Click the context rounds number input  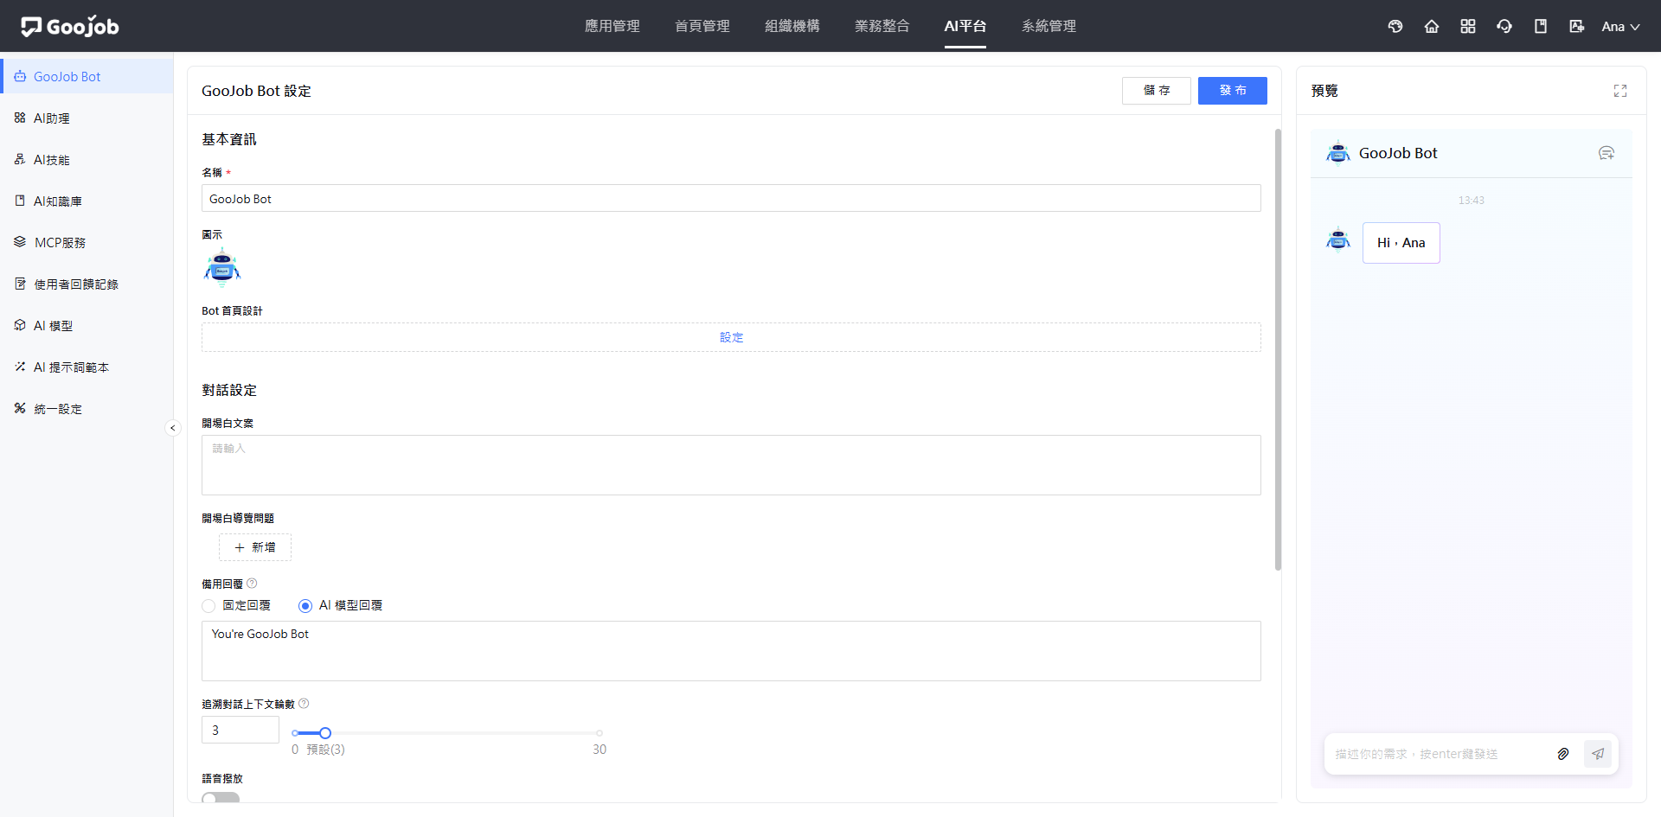coord(240,730)
